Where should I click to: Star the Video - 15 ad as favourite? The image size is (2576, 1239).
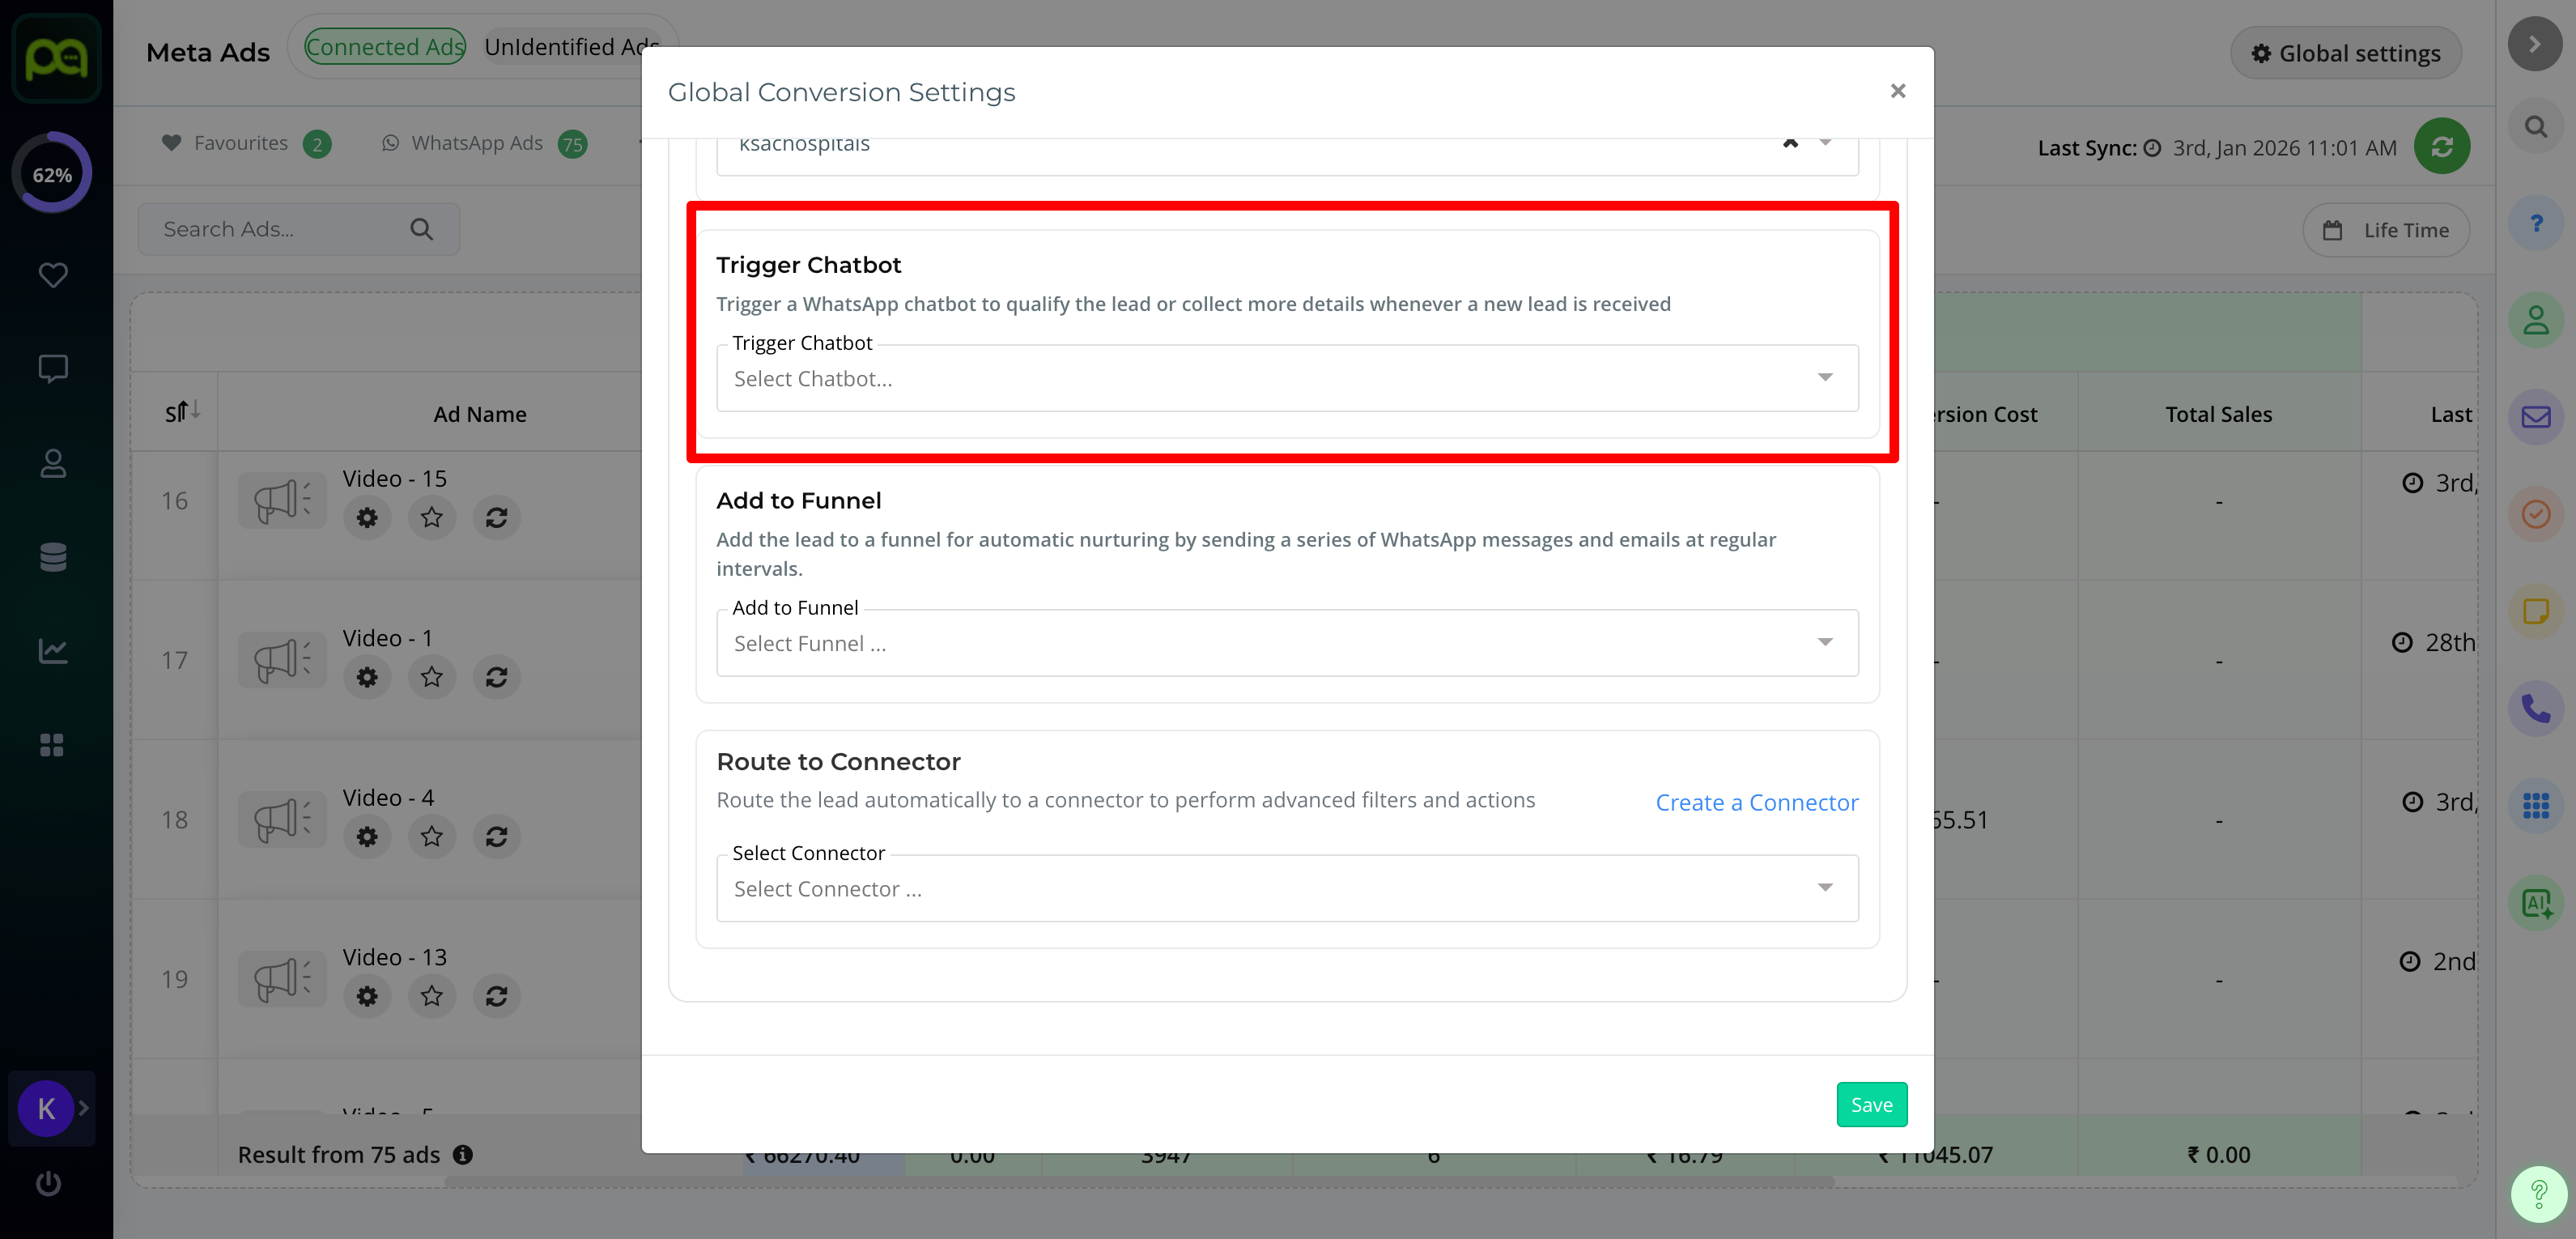click(431, 518)
